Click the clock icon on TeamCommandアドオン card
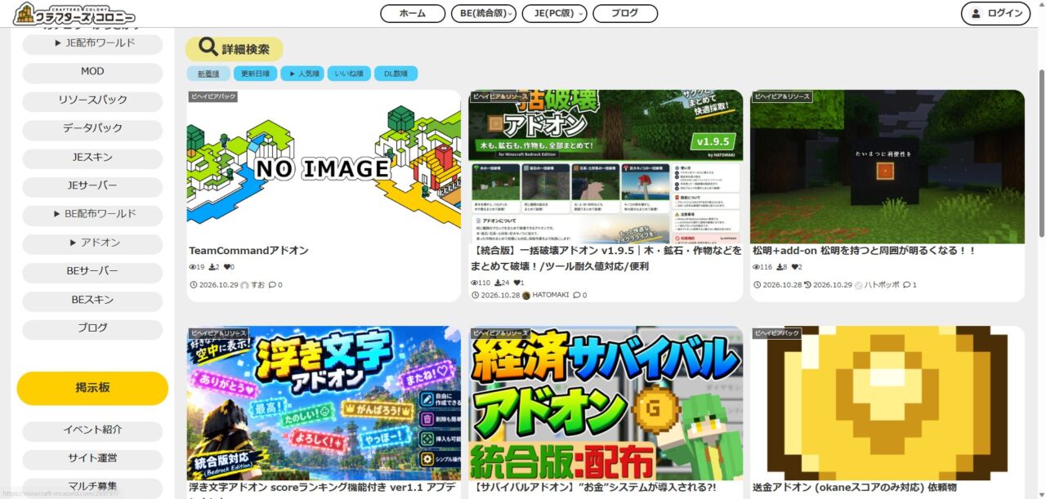The image size is (1046, 499). point(193,285)
